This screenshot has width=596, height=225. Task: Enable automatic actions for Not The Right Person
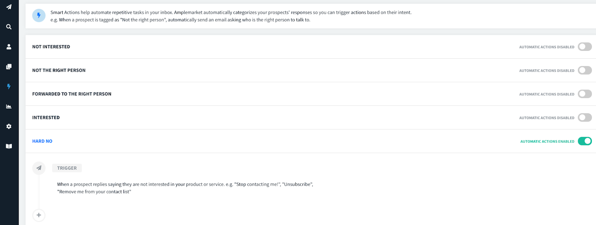click(585, 71)
